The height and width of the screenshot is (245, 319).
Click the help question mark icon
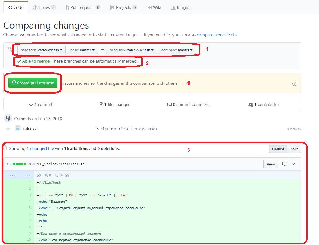(294, 84)
